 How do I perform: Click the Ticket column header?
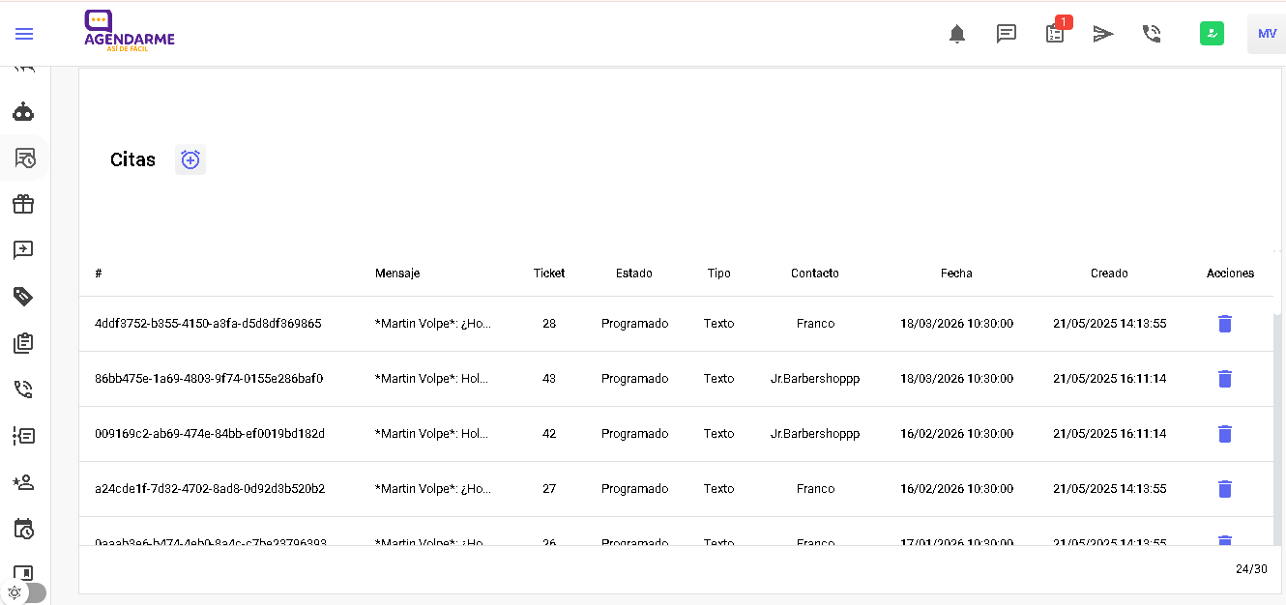click(549, 274)
